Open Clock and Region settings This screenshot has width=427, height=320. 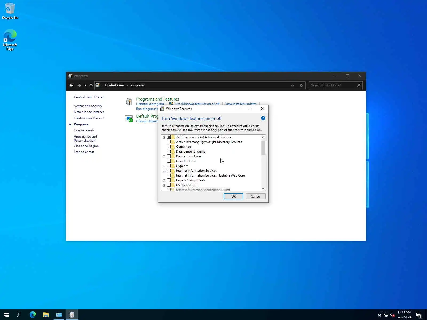click(x=86, y=146)
